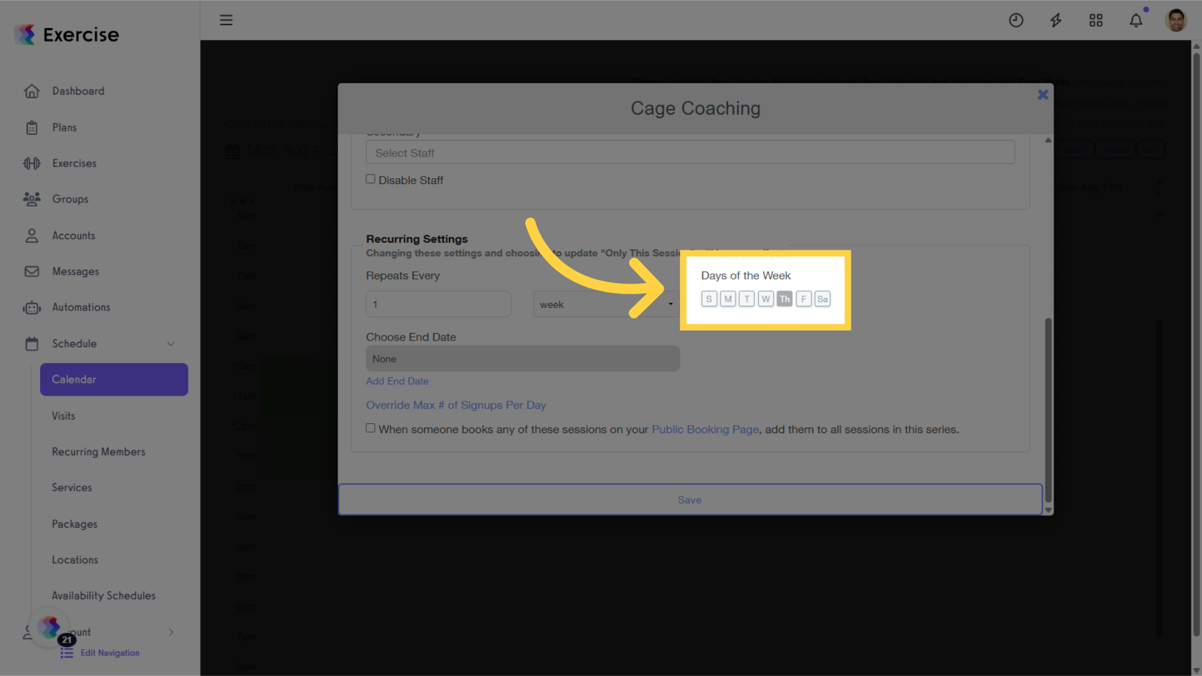Open notifications bell icon
The image size is (1202, 676).
tap(1136, 20)
